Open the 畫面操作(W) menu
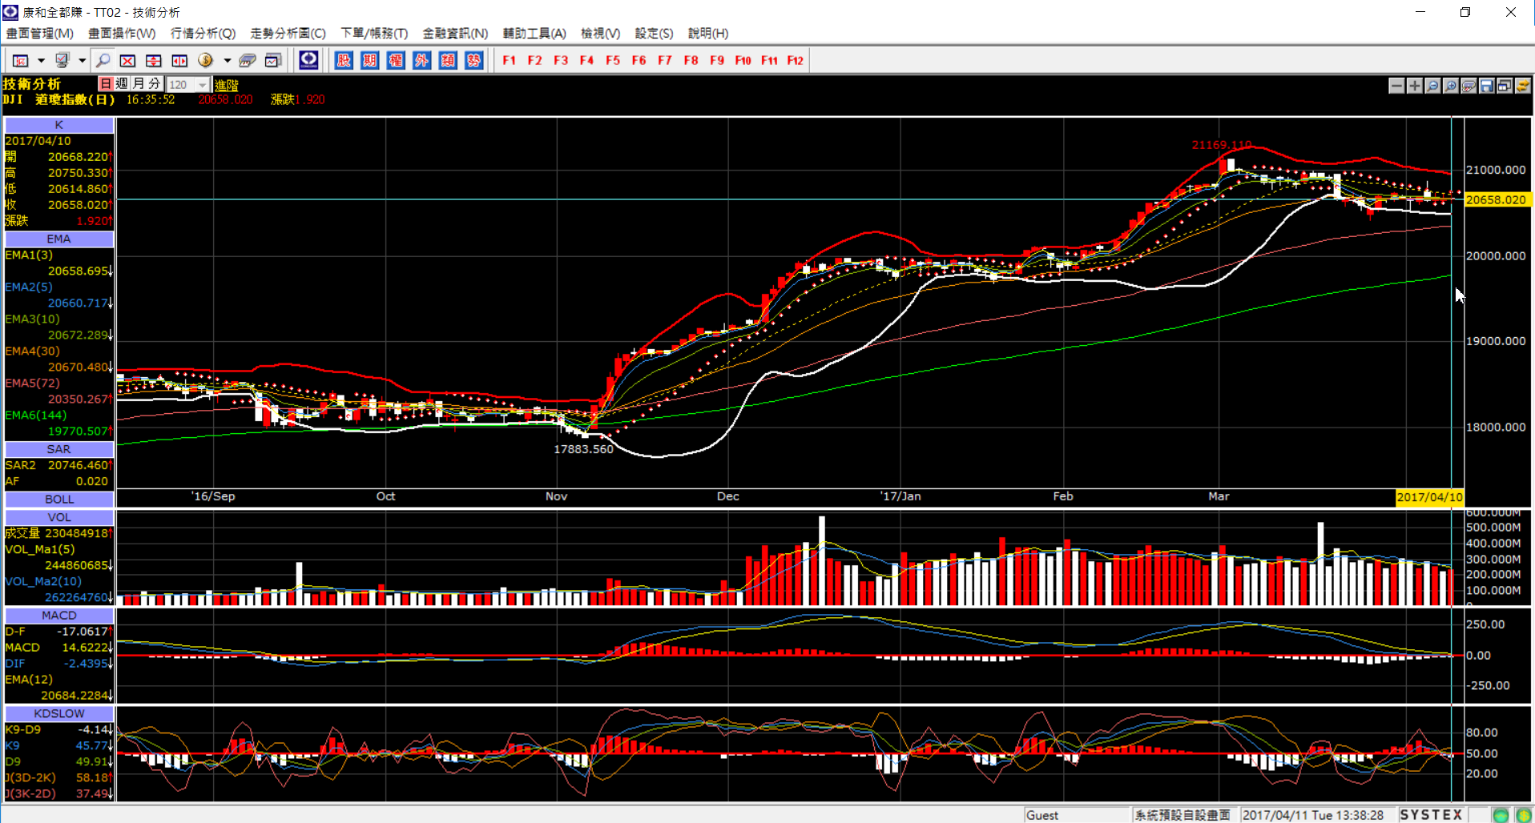Screen dimensions: 1535x823 pyautogui.click(x=122, y=34)
